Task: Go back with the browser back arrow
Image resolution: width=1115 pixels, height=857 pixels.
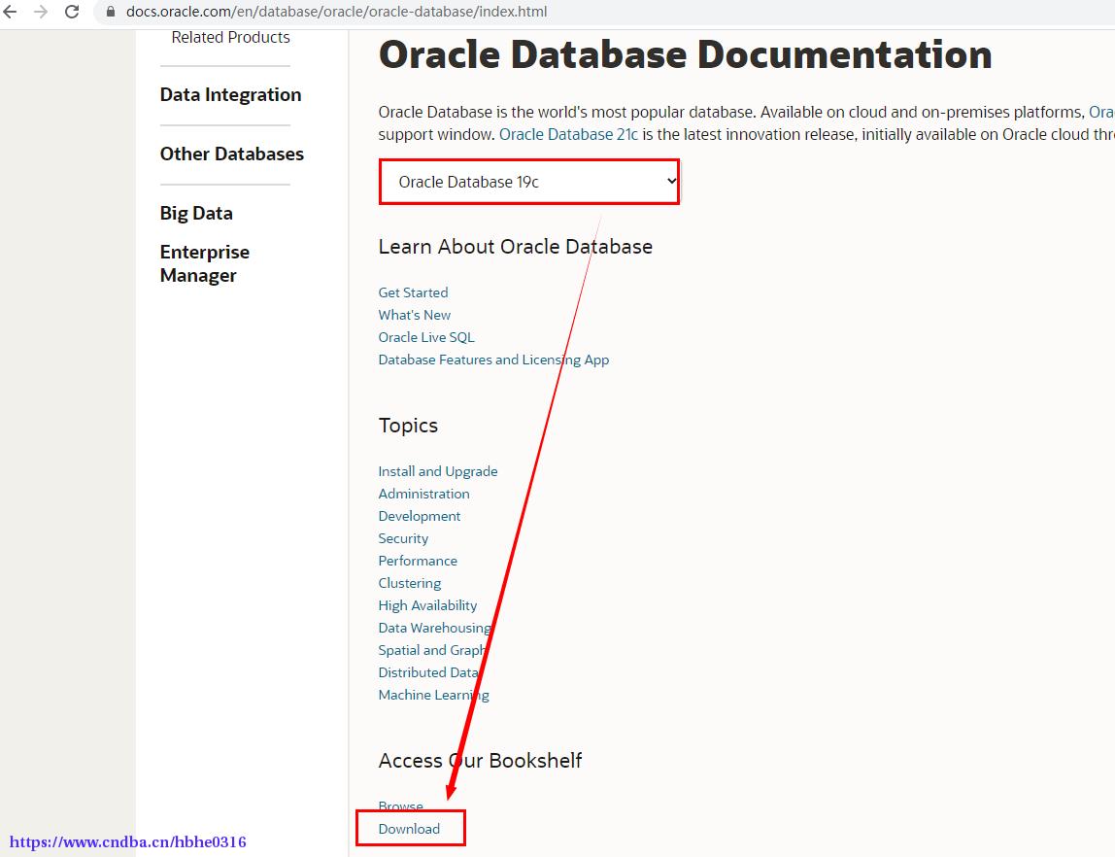Action: click(x=10, y=12)
